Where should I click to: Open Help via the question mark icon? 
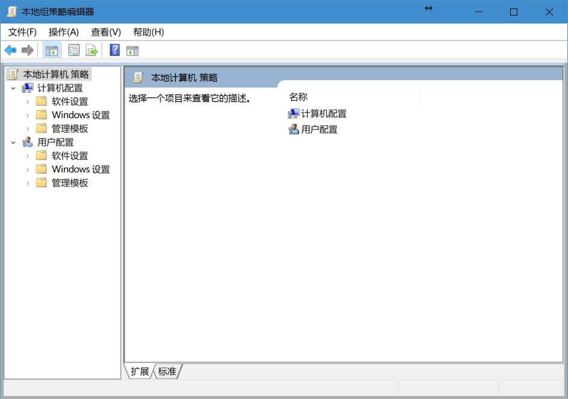tap(115, 50)
